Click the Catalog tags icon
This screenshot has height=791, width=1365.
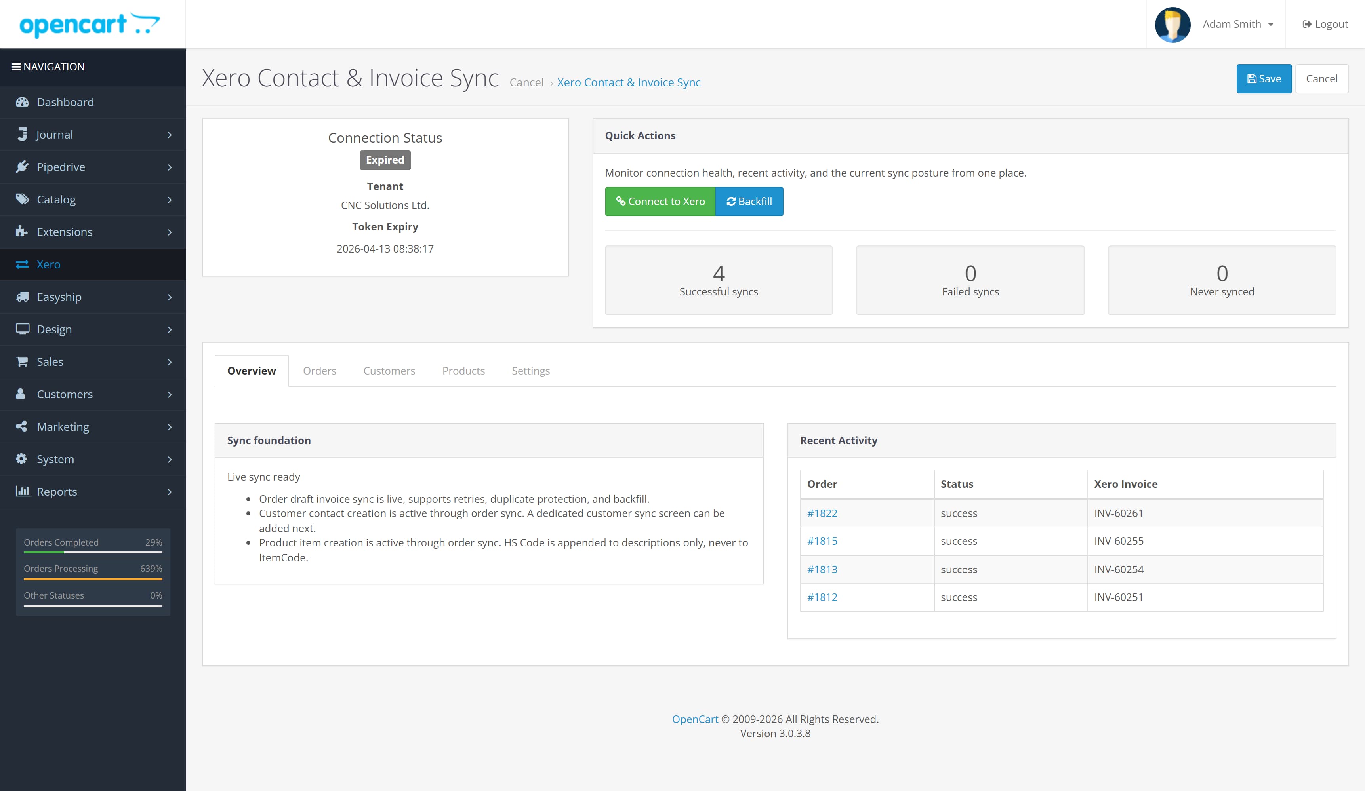point(22,199)
